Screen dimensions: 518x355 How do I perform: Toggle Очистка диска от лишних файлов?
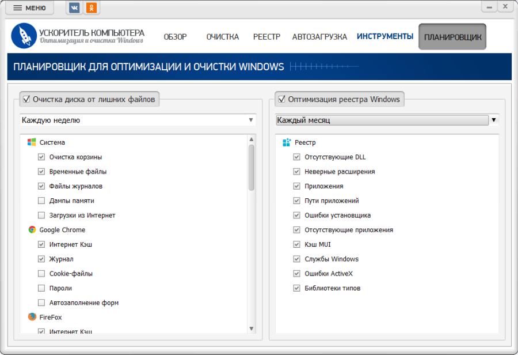pyautogui.click(x=26, y=99)
